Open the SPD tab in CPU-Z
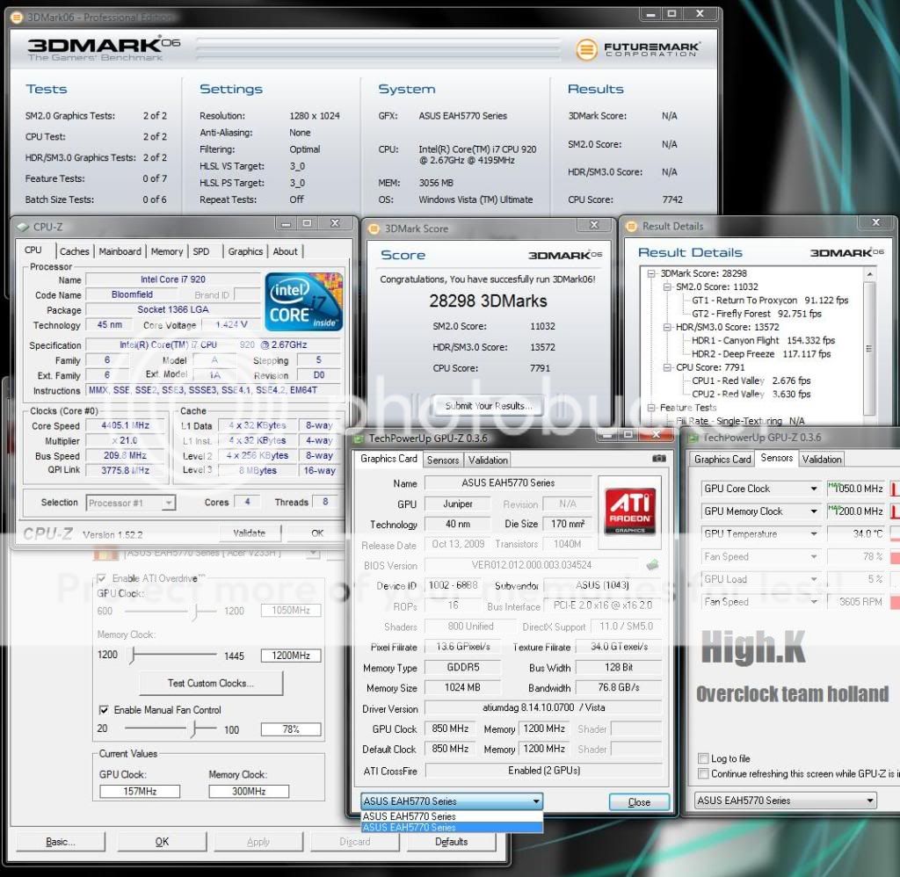900x877 pixels. tap(201, 251)
